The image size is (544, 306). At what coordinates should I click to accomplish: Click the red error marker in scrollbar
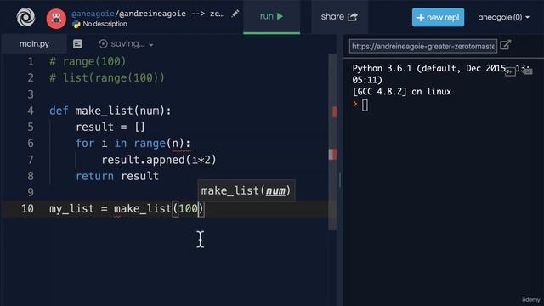click(334, 111)
